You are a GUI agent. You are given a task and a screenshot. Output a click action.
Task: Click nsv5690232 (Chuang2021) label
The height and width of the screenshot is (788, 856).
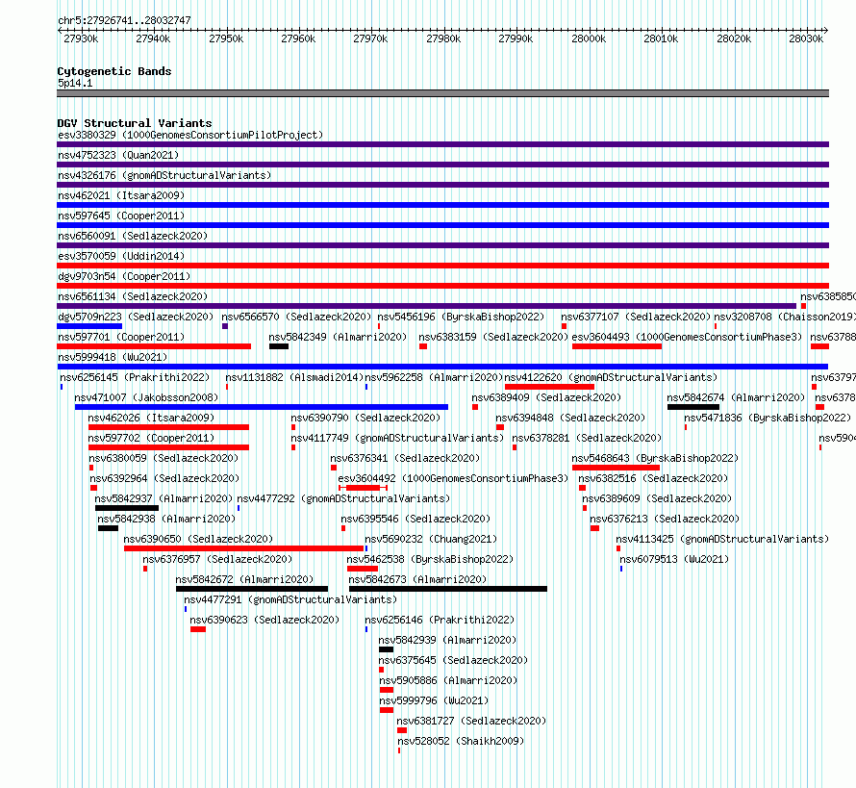(x=431, y=539)
